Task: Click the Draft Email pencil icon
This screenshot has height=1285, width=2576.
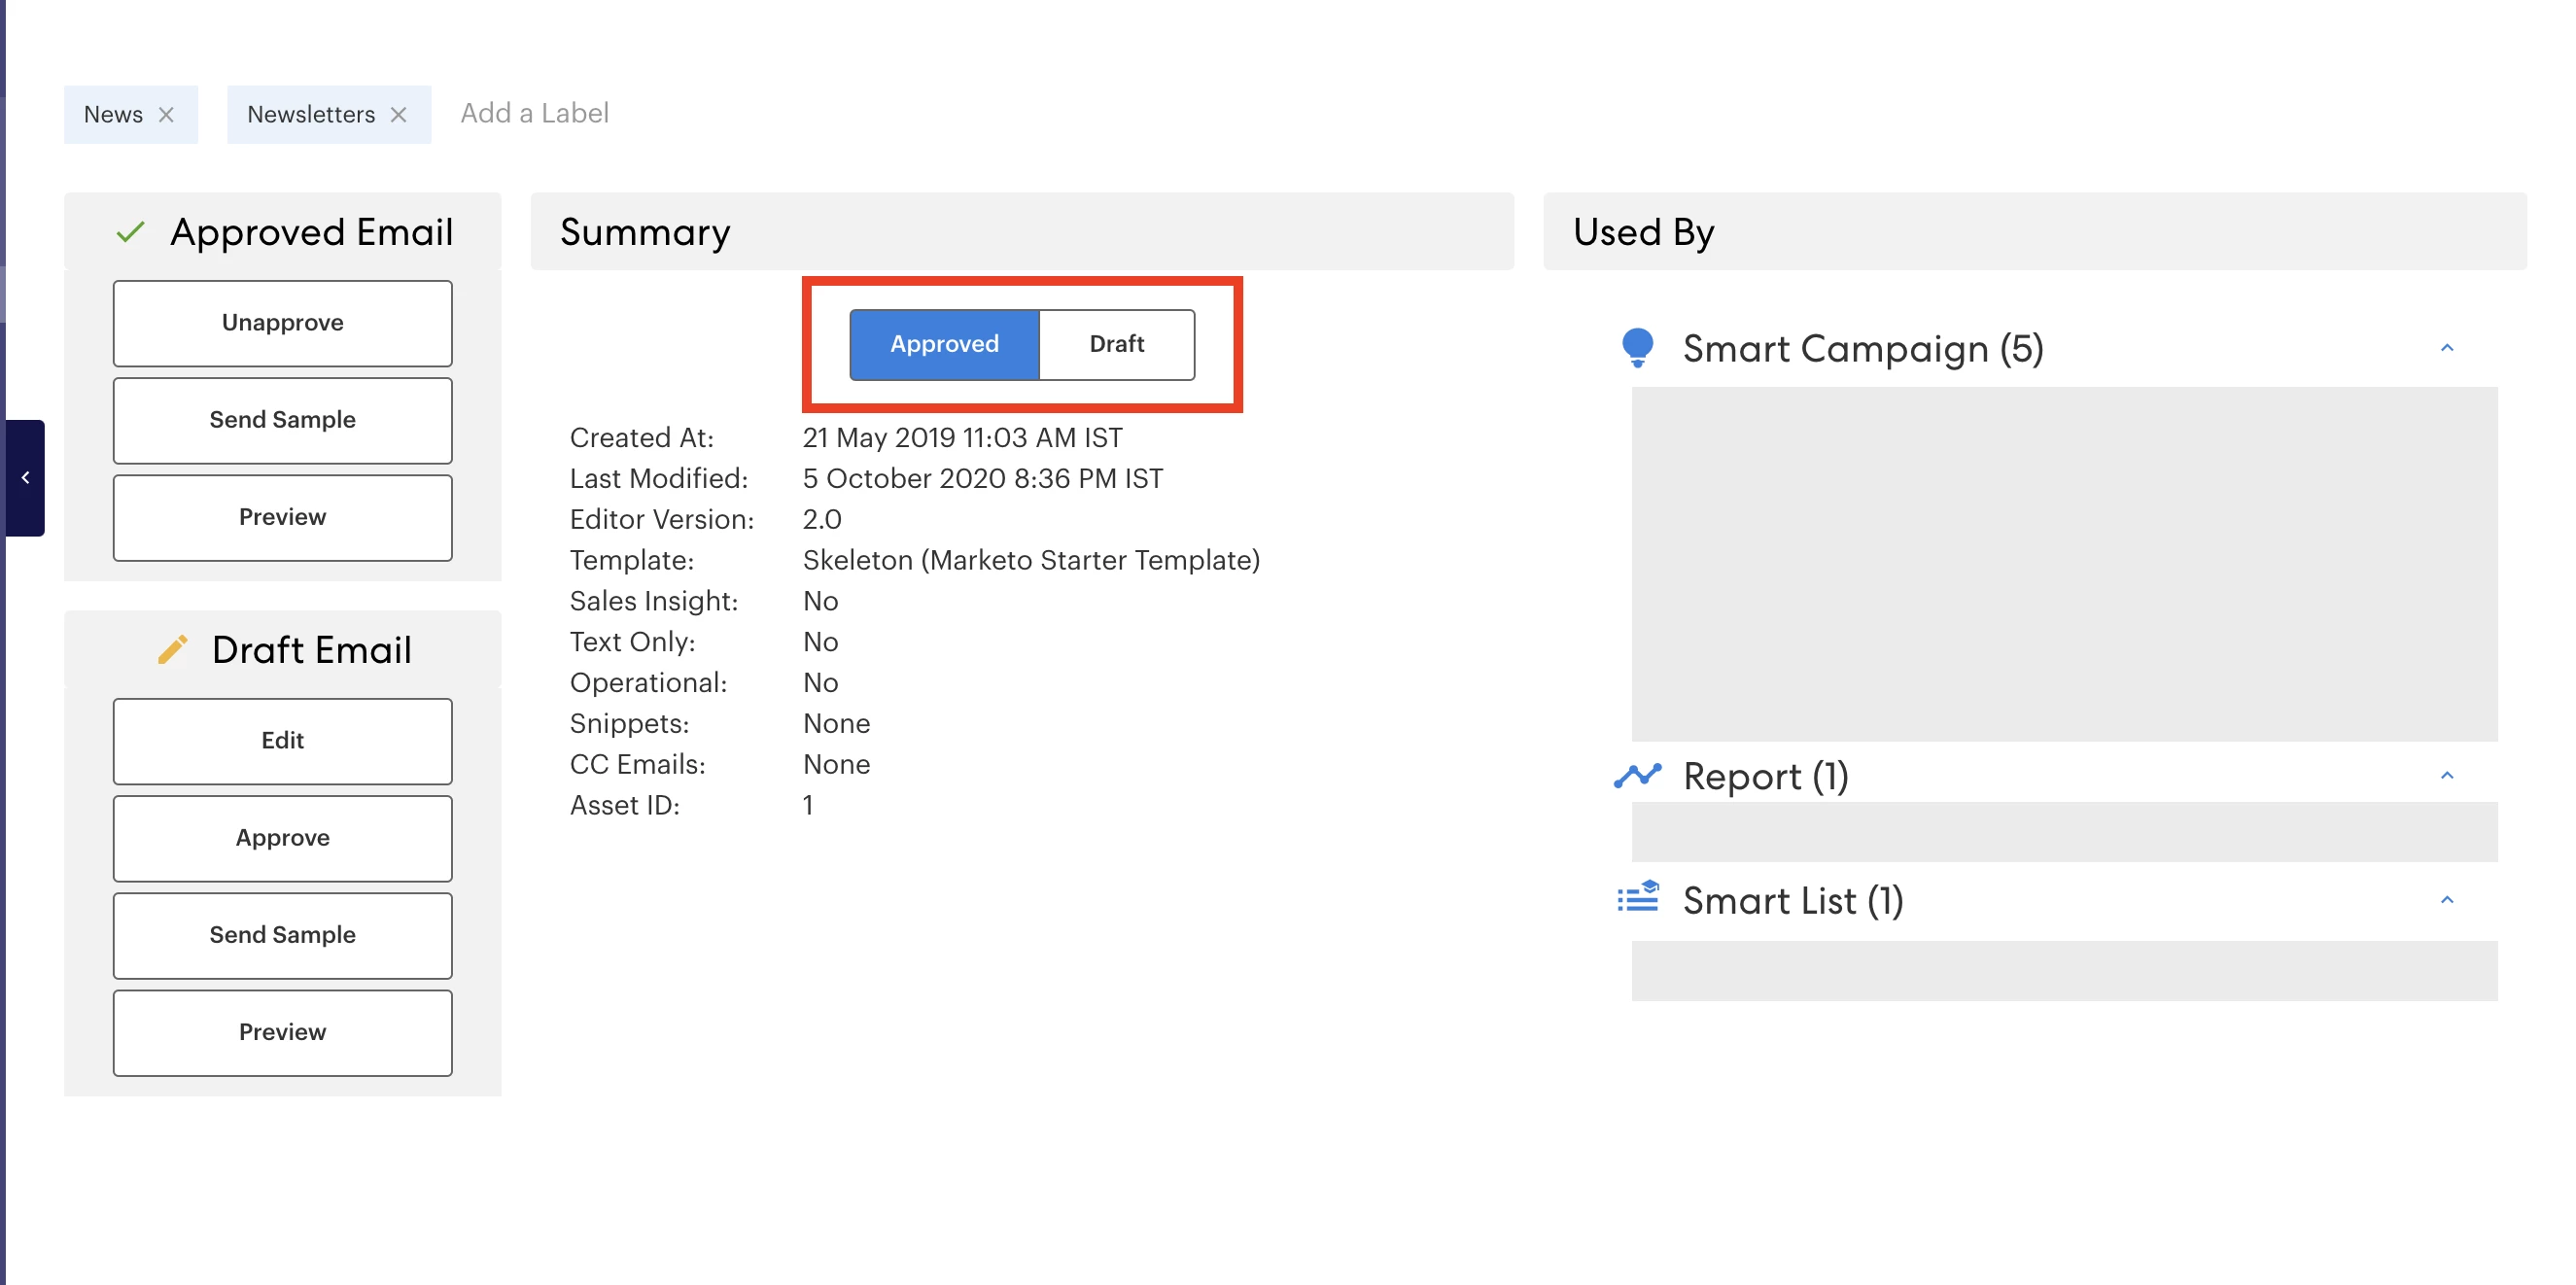Action: coord(172,650)
